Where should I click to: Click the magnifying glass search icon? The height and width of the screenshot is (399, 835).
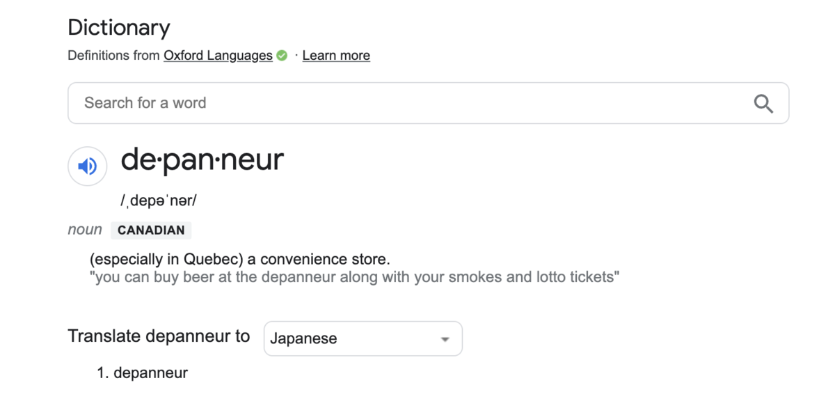763,104
